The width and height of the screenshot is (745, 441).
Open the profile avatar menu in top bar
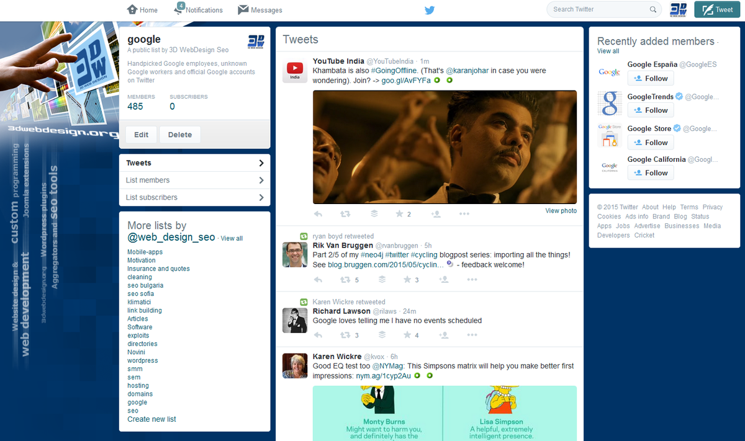point(679,9)
